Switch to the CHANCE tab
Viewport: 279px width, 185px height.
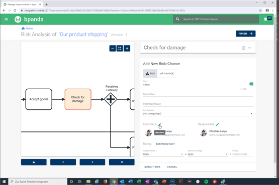166,73
